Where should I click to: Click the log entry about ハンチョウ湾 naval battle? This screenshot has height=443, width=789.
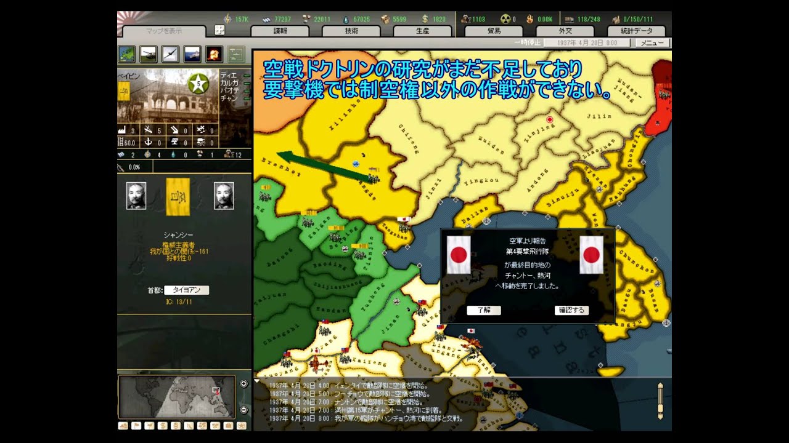click(x=366, y=418)
